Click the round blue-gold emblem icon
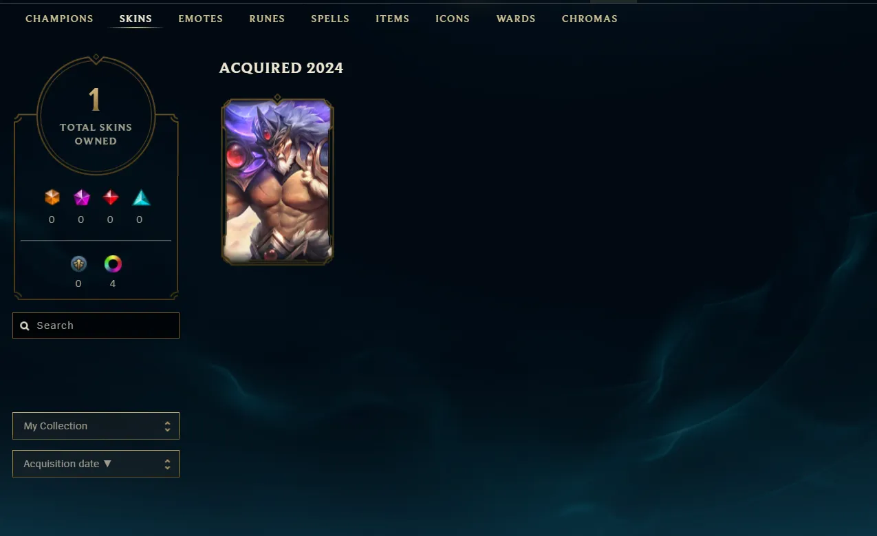 pos(78,264)
